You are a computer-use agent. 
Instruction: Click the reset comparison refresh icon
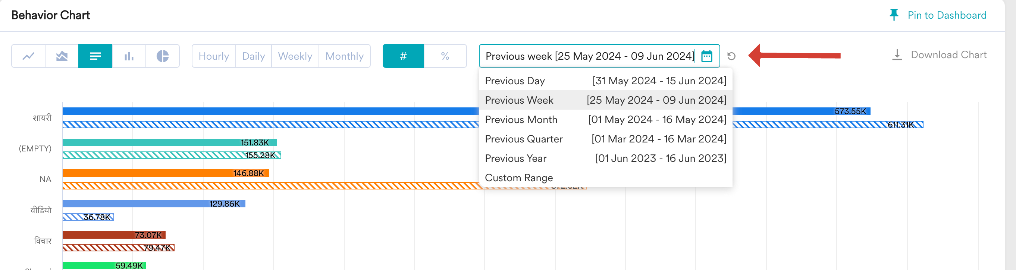pos(731,56)
